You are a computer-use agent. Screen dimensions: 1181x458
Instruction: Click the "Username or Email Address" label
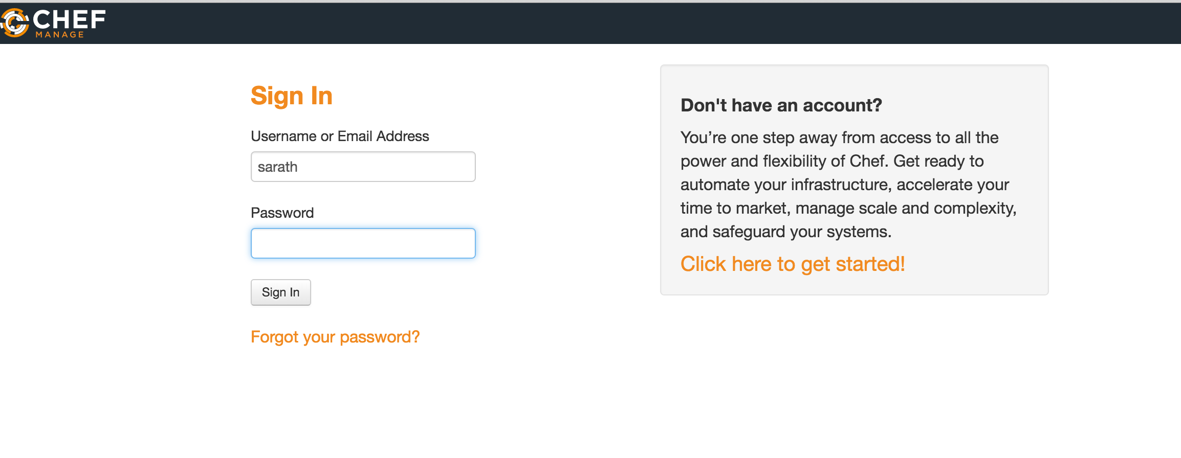pyautogui.click(x=340, y=136)
